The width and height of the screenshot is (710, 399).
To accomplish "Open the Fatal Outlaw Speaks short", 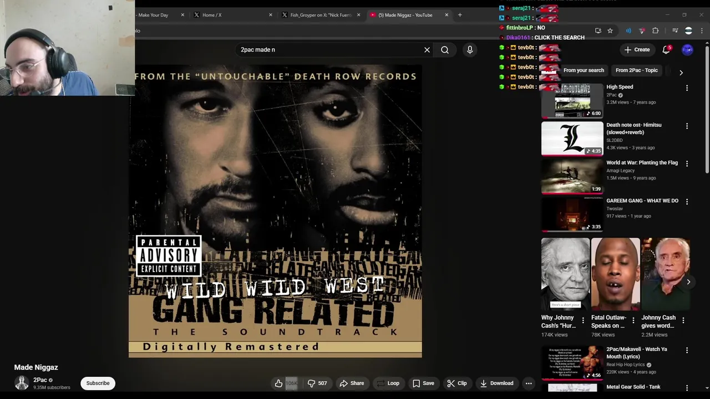I will coord(615,274).
